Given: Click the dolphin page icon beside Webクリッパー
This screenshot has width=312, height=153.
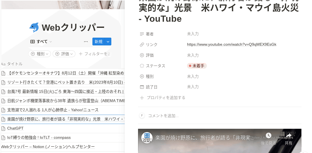Looking at the screenshot, I should [34, 28].
